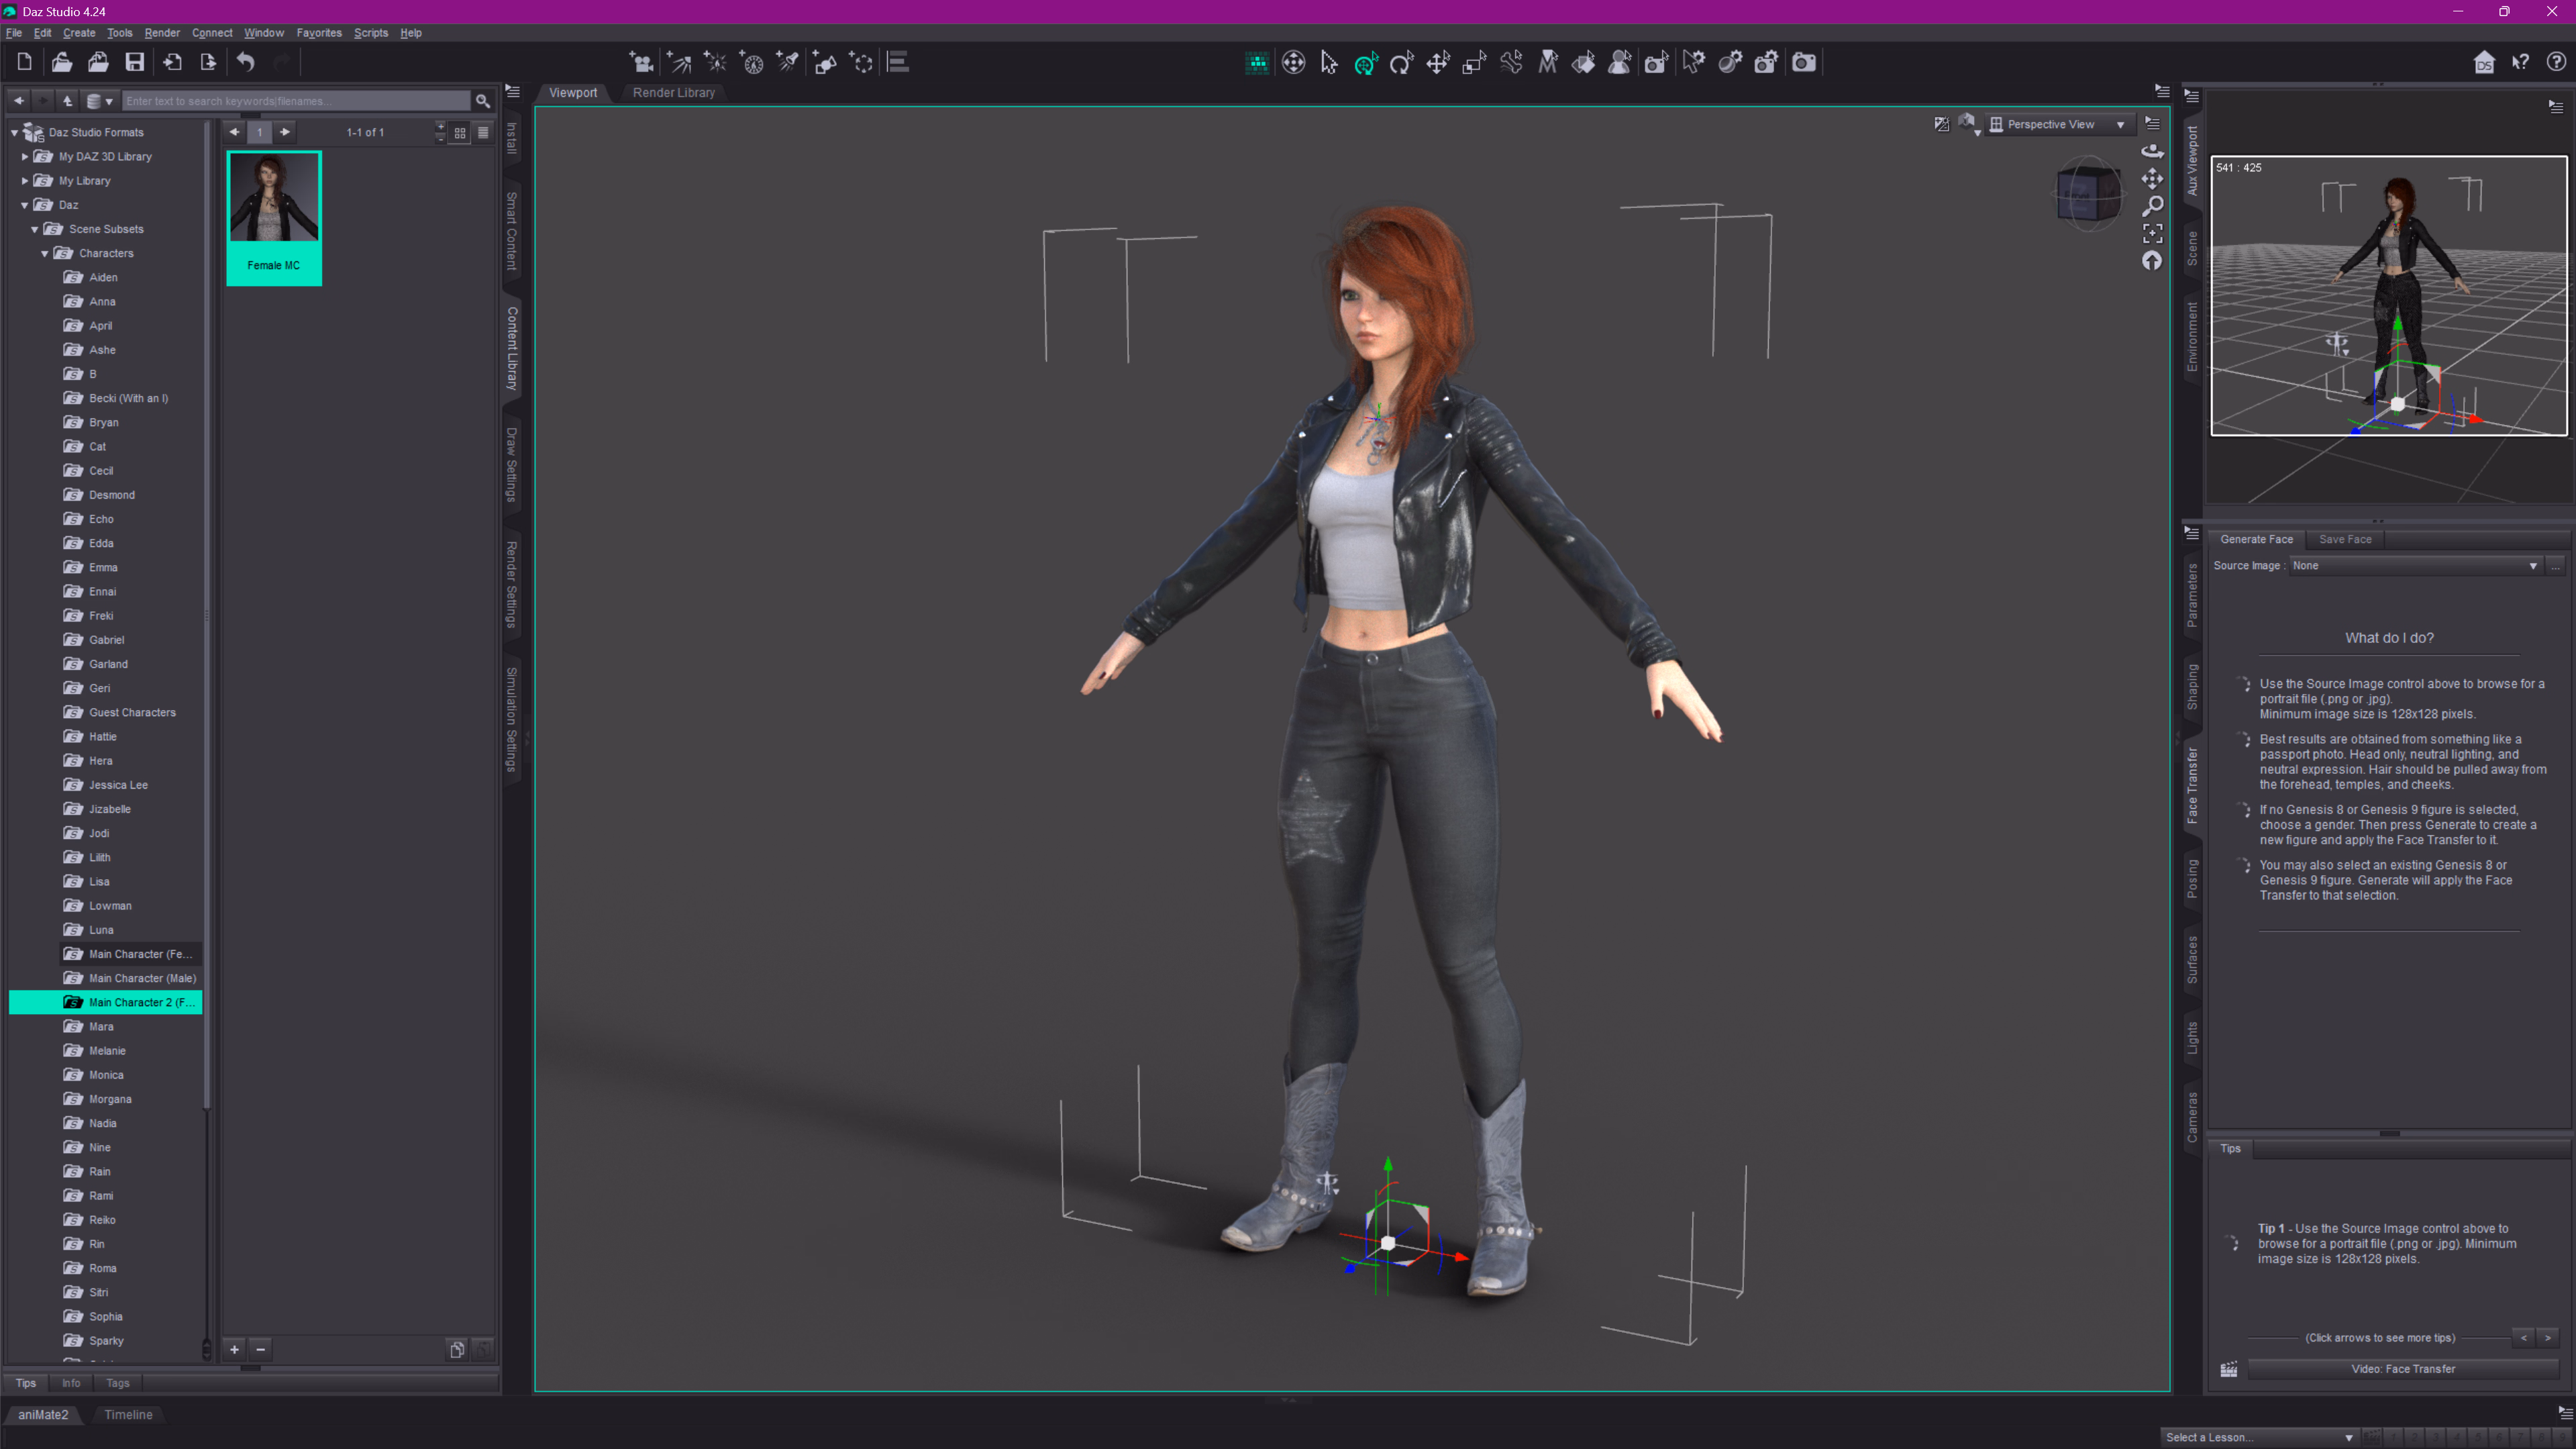Open the Render menu
Image resolution: width=2576 pixels, height=1449 pixels.
[x=161, y=33]
